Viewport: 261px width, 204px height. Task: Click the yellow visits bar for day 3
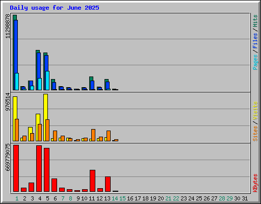(x=30, y=134)
